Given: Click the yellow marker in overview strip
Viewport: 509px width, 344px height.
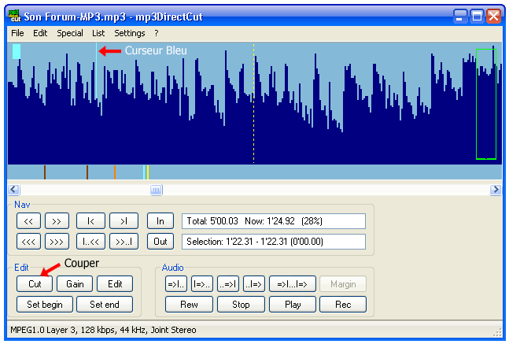Looking at the screenshot, I should pyautogui.click(x=148, y=172).
